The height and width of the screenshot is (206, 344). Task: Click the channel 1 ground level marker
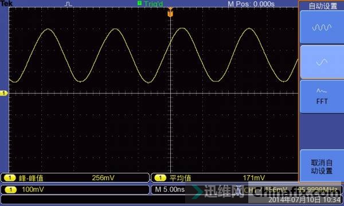pyautogui.click(x=4, y=93)
